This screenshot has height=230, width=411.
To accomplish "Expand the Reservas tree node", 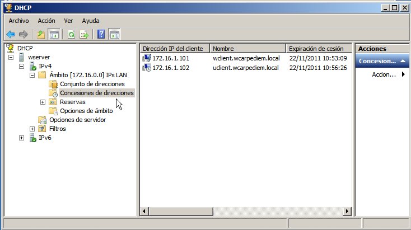I will pos(43,102).
